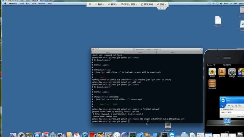244x137 pixels.
Task: Click the TeamViewer panel close X button
Action: pos(223,106)
